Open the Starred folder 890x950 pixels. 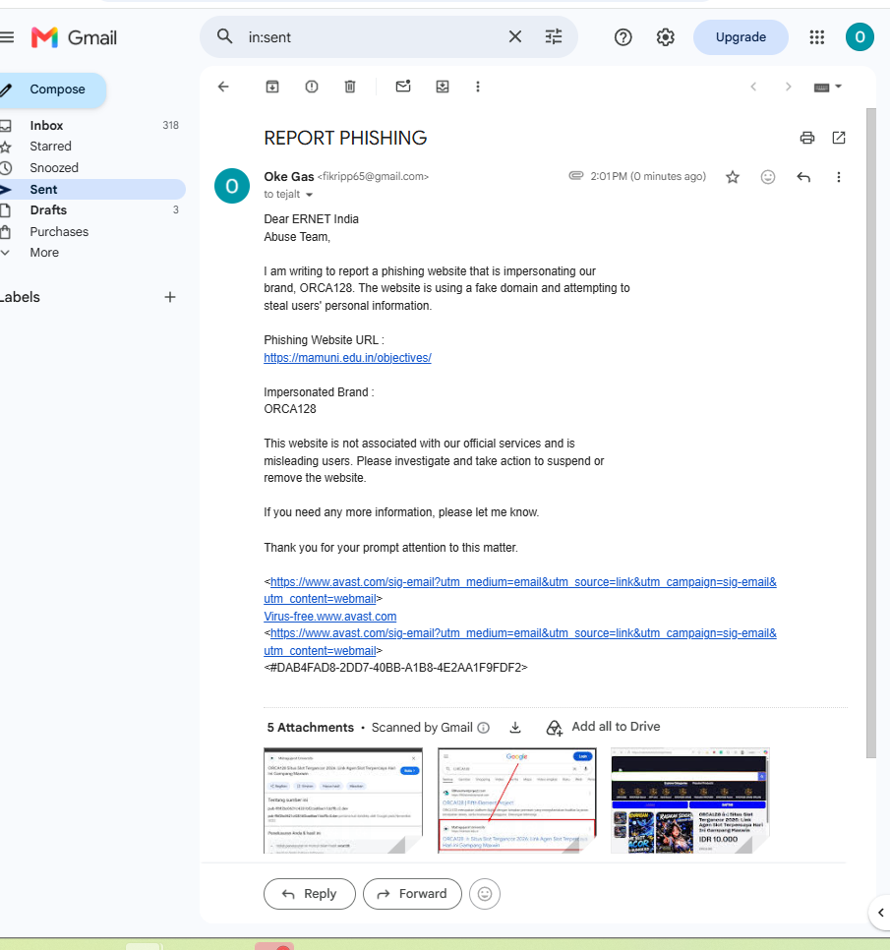(50, 147)
